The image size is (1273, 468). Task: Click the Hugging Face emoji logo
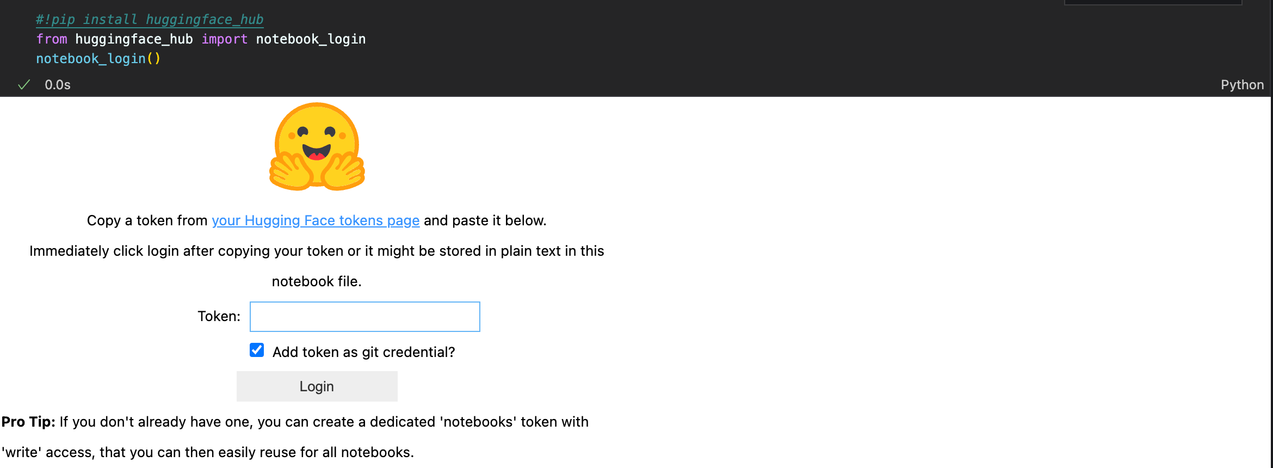[x=317, y=146]
